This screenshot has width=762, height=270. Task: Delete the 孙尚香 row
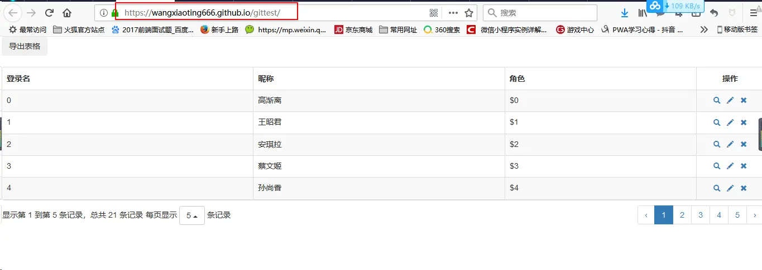[x=744, y=188]
